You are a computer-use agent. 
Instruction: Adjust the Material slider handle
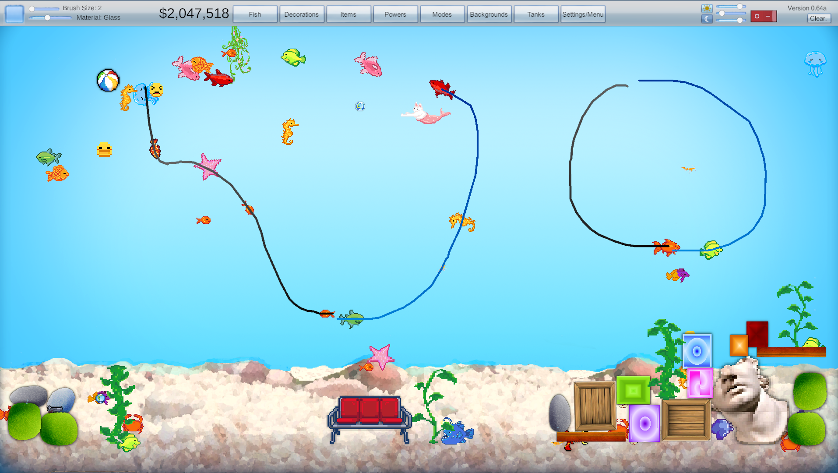(47, 18)
